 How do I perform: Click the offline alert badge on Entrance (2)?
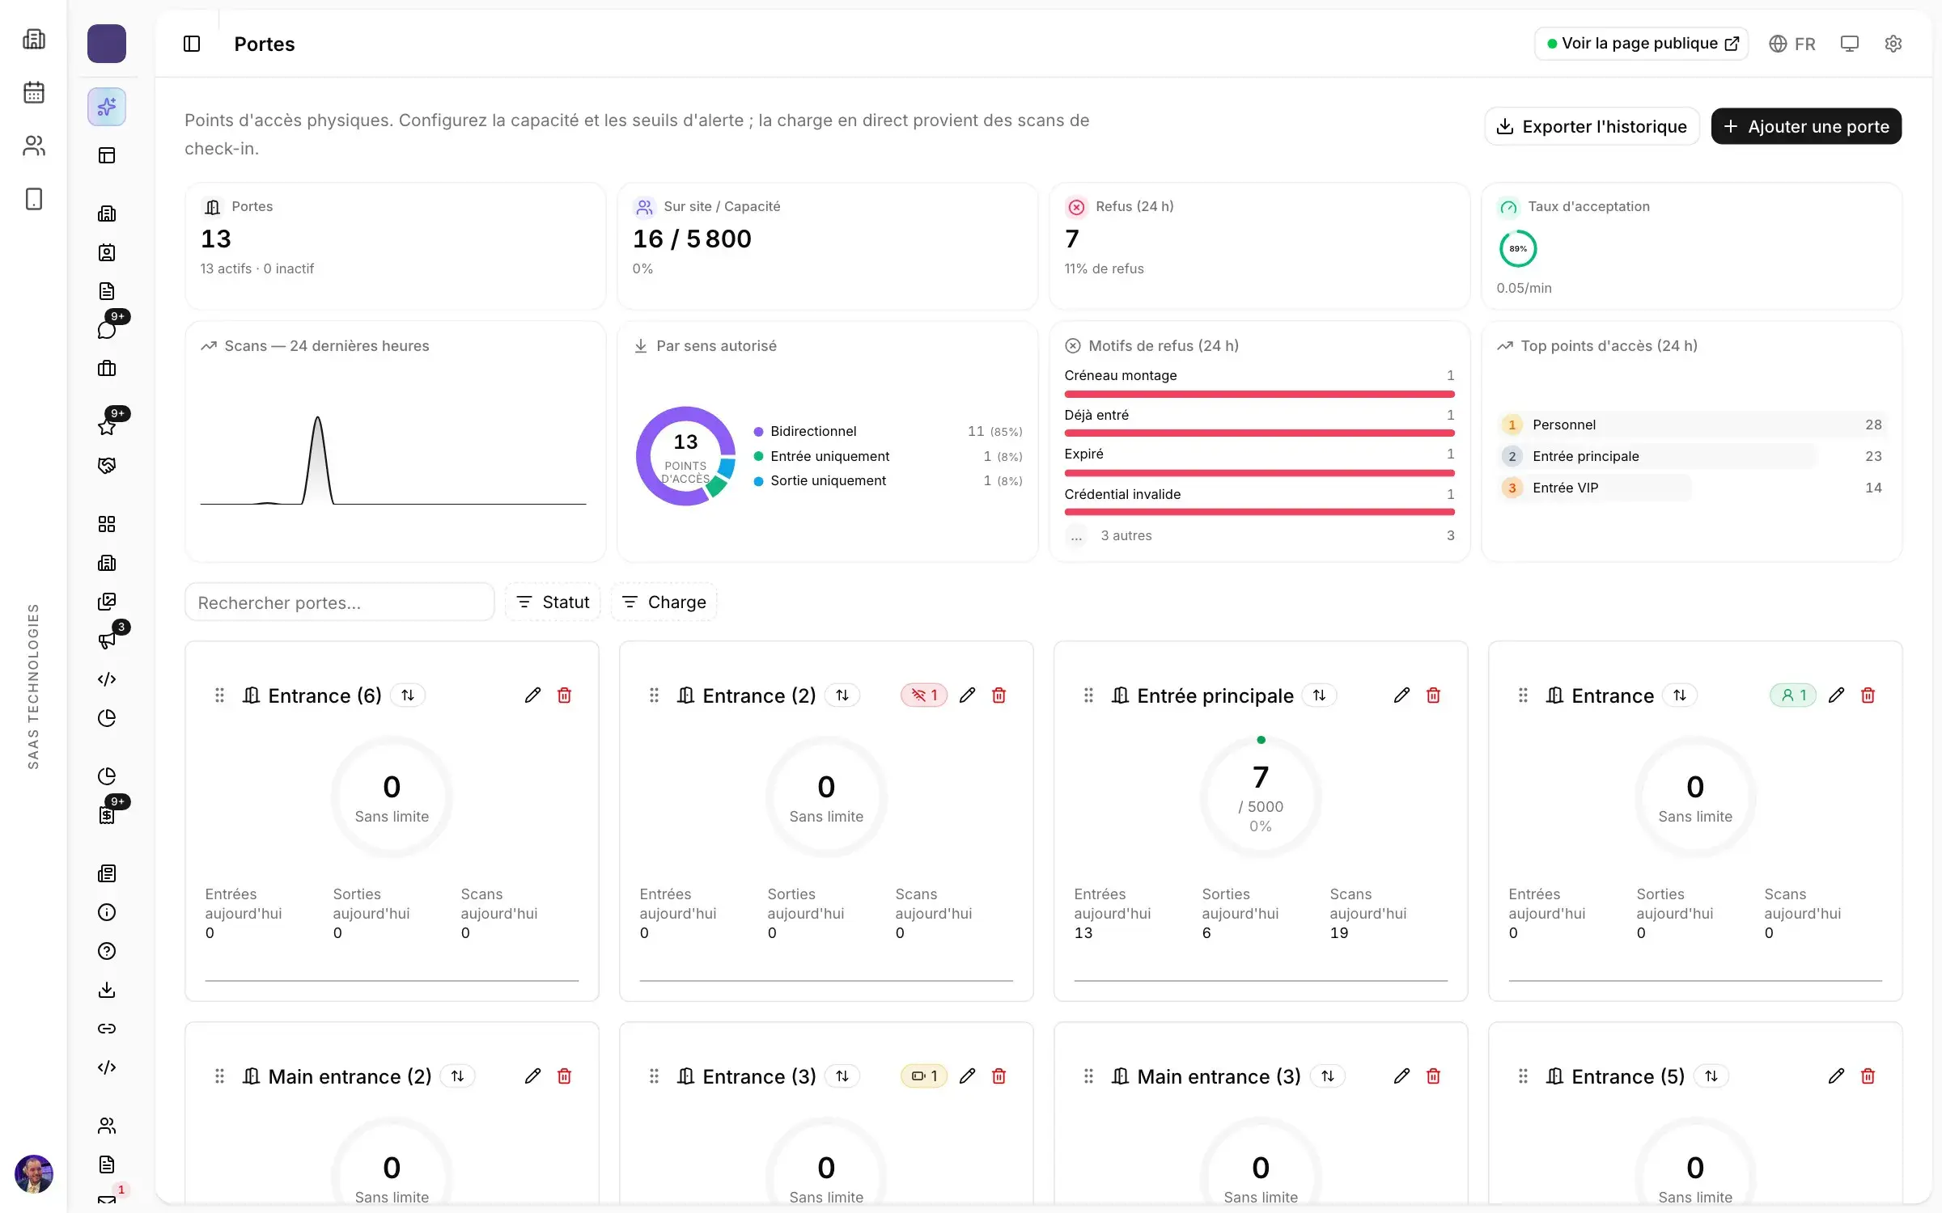pyautogui.click(x=924, y=695)
